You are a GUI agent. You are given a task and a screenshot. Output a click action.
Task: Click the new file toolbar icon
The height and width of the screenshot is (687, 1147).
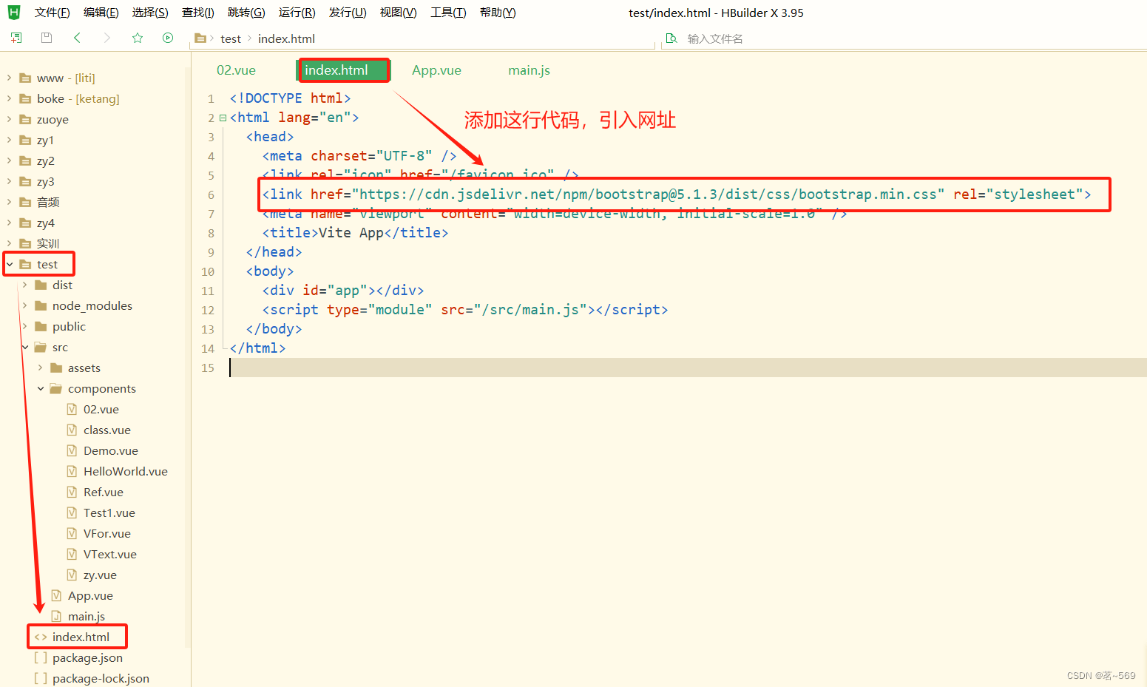coord(16,38)
